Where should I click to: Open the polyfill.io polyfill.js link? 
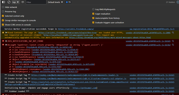[80, 82]
